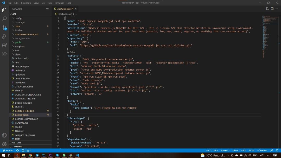Select the package.json editor tab
The height and width of the screenshot is (158, 281).
66,9
